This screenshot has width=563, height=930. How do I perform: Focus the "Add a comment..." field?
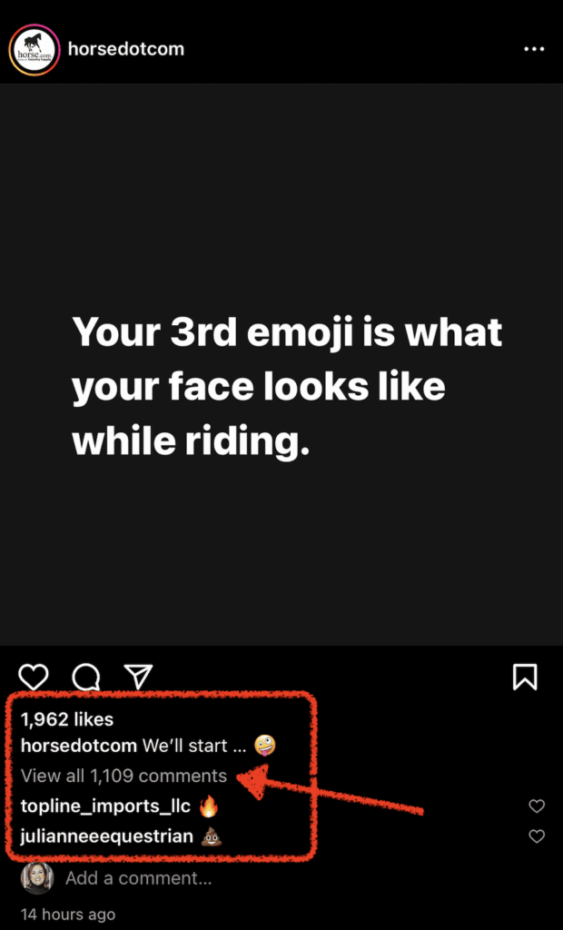click(138, 878)
